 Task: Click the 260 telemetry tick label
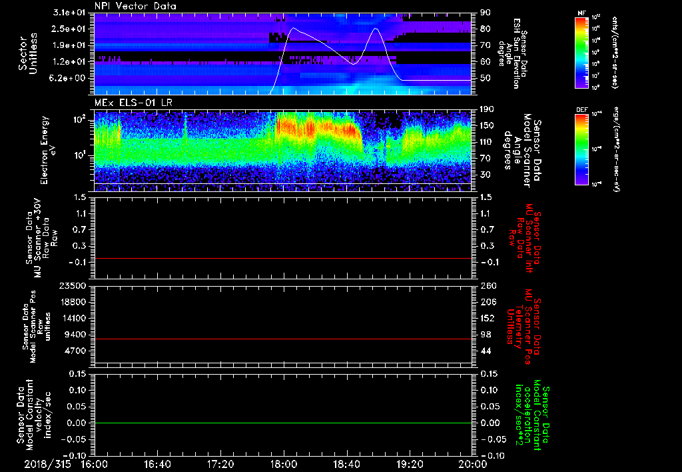488,285
